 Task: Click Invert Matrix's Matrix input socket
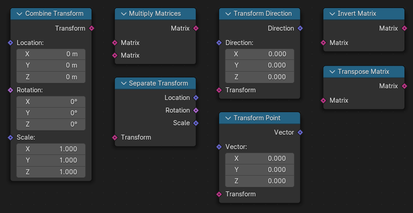[323, 43]
